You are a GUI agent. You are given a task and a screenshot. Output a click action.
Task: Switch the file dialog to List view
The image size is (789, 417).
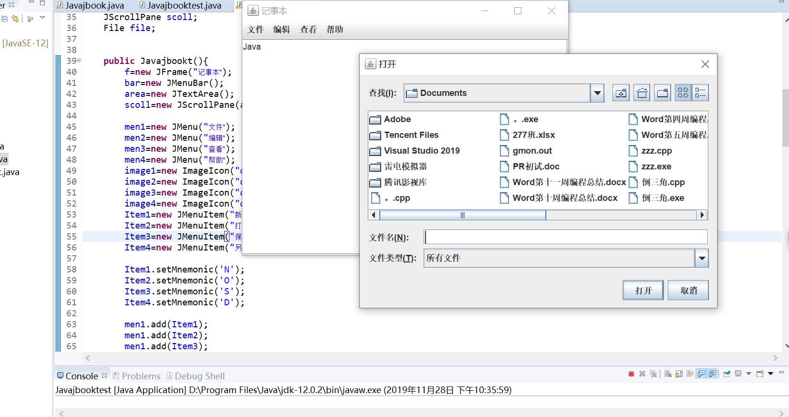tap(683, 93)
